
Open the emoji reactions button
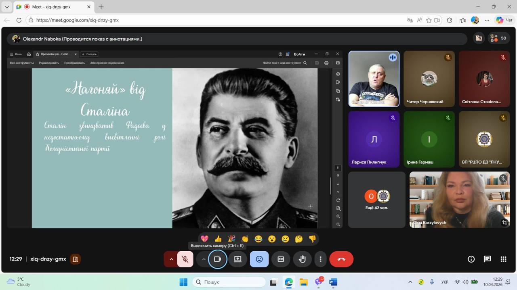(x=259, y=259)
